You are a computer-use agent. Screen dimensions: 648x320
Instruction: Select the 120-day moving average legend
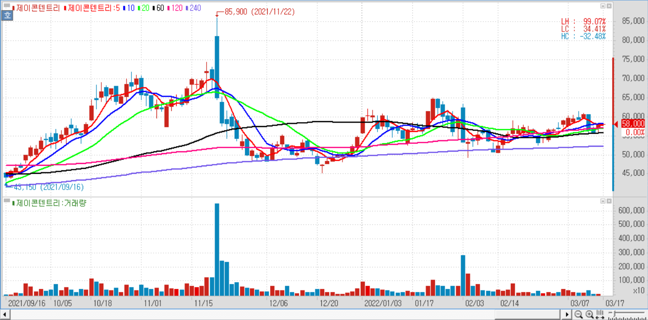(x=175, y=8)
